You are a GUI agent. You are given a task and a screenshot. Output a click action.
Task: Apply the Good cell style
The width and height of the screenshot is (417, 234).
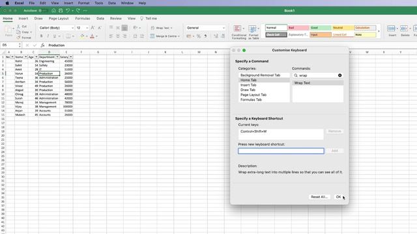point(321,27)
